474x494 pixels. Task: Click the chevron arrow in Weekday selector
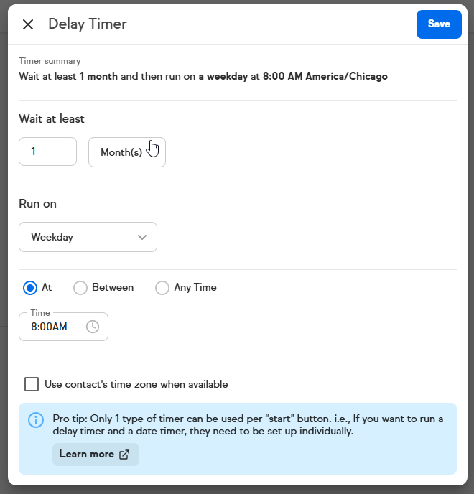142,237
